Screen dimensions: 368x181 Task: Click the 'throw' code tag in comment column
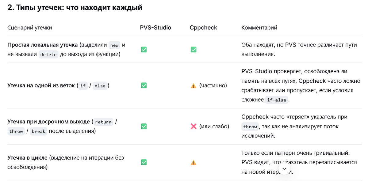(250, 127)
